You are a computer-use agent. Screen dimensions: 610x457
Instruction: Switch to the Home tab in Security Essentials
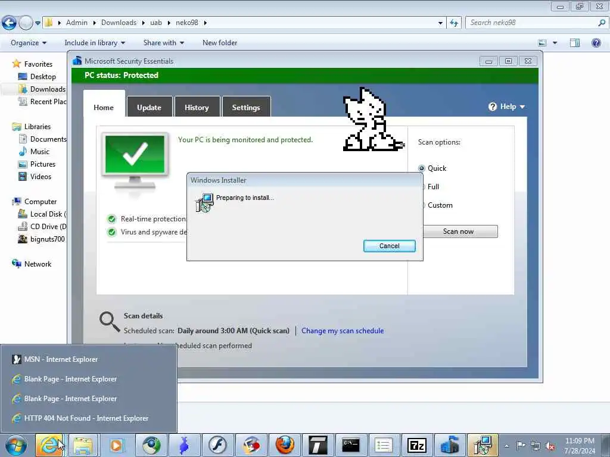tap(104, 107)
